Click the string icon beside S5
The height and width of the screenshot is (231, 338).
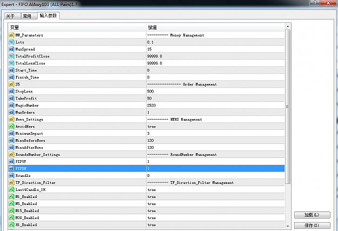(x=12, y=84)
